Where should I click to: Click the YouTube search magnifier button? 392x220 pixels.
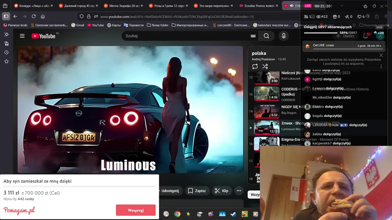coord(266,36)
